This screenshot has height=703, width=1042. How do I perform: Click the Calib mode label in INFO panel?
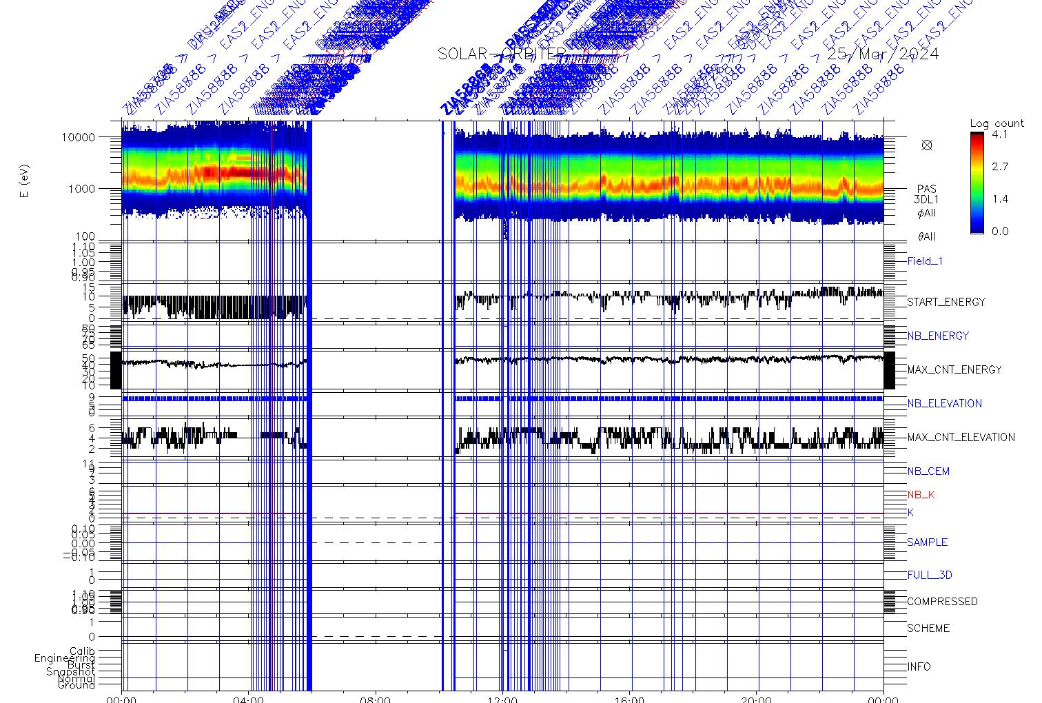point(82,651)
